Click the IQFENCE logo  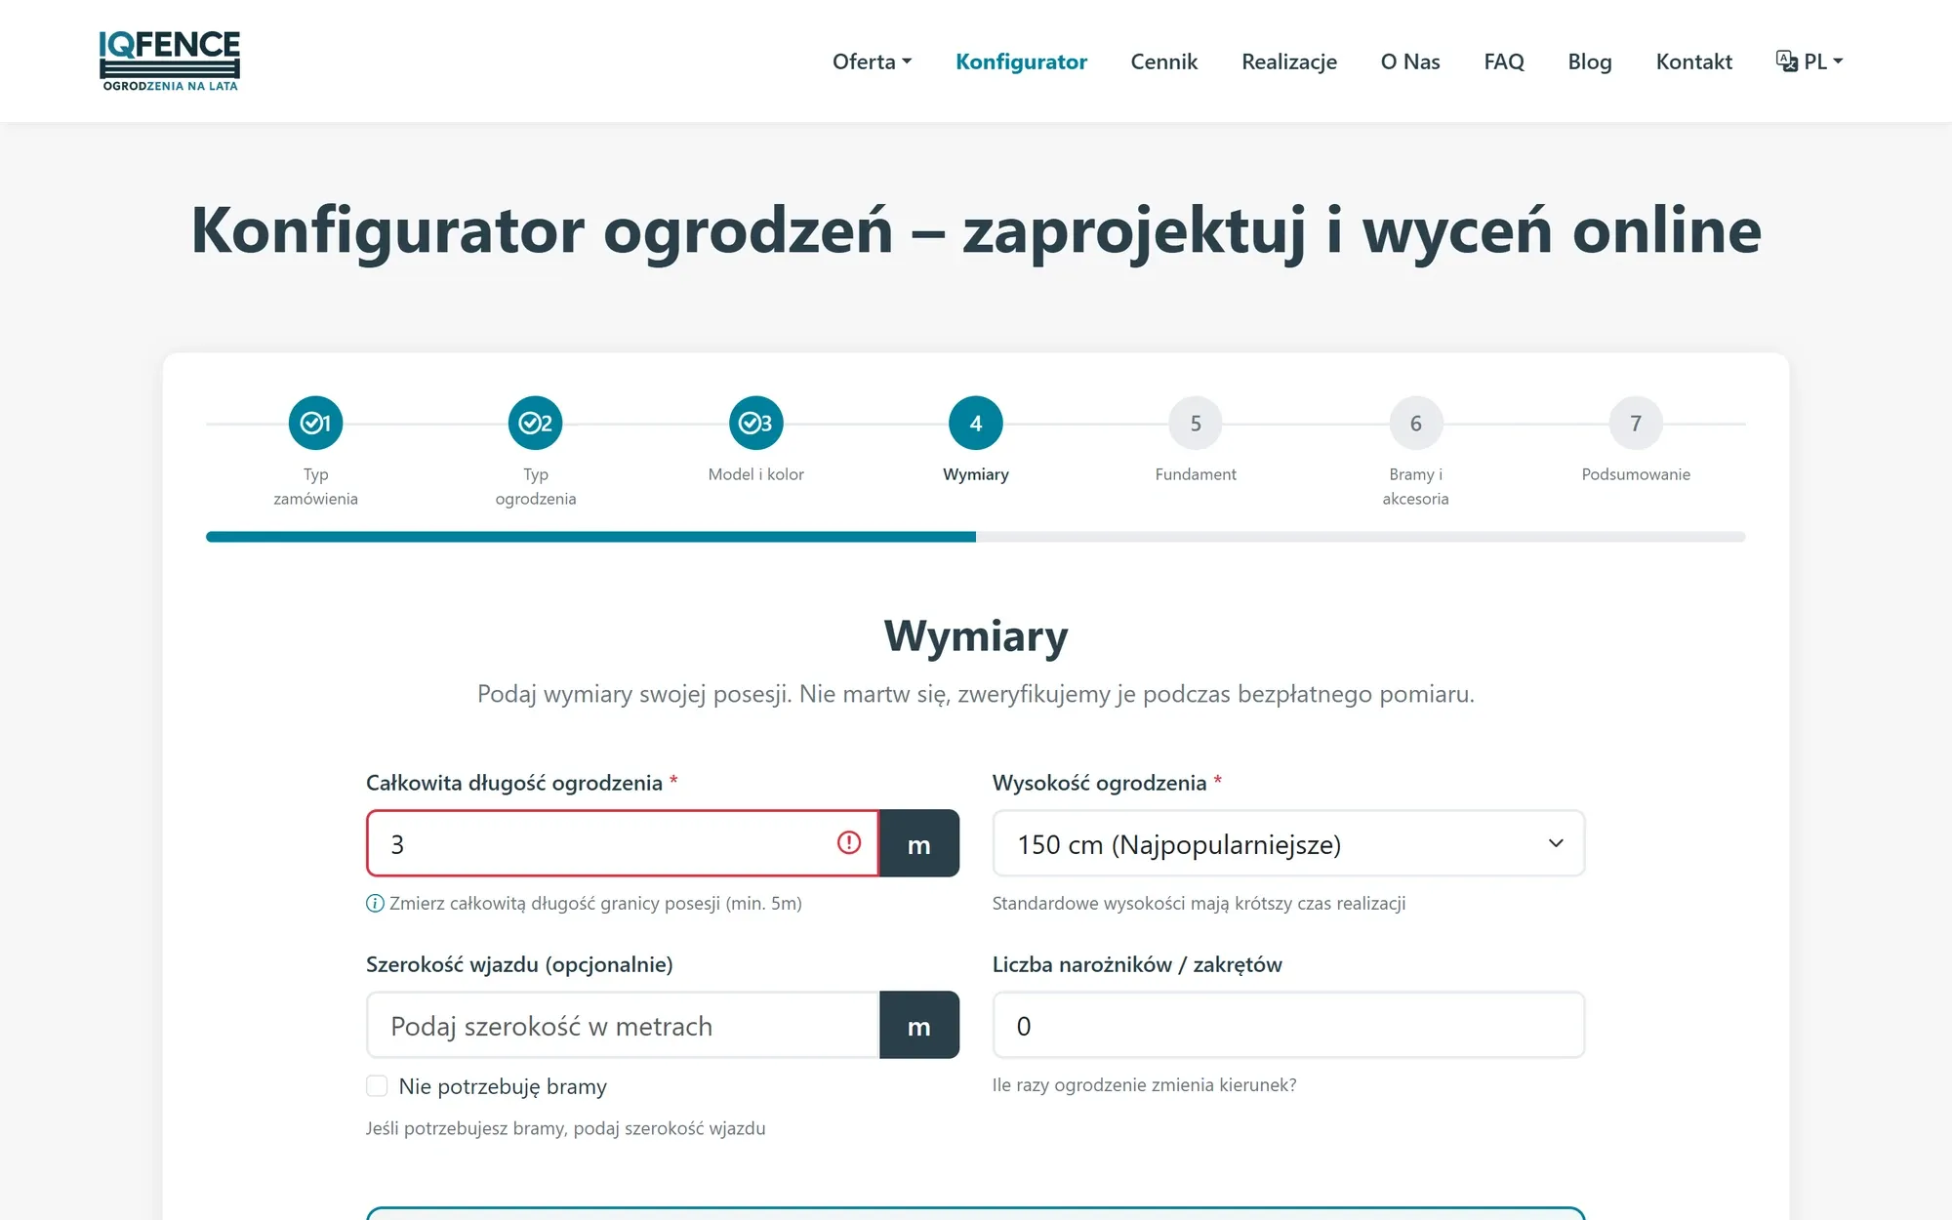[170, 61]
